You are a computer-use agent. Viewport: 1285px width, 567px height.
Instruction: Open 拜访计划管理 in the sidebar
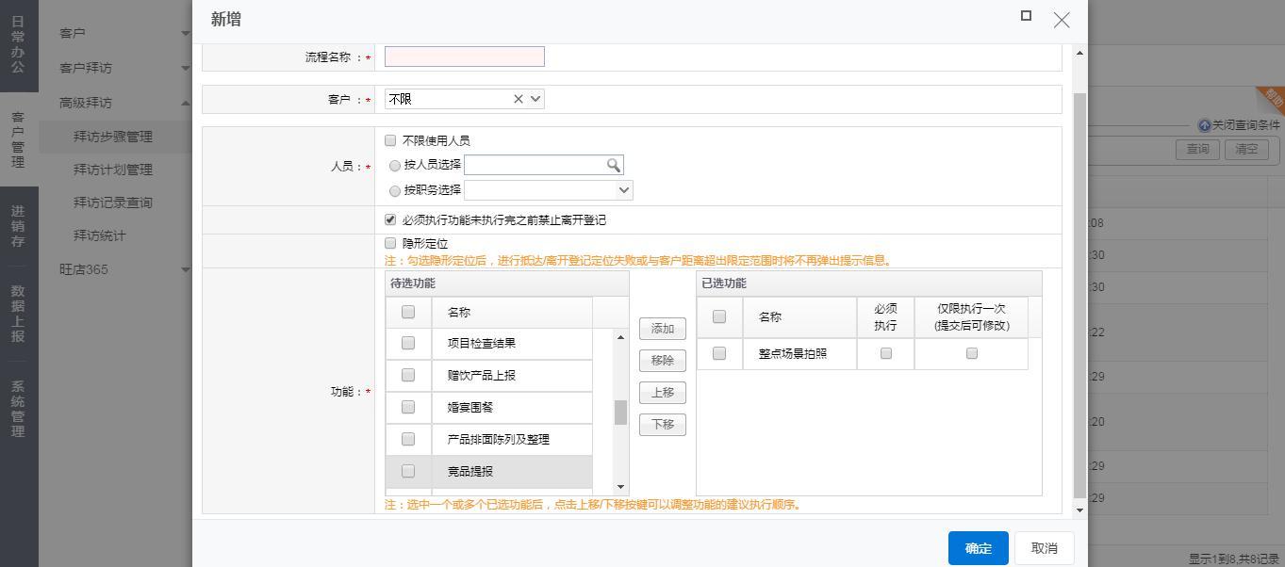point(113,170)
